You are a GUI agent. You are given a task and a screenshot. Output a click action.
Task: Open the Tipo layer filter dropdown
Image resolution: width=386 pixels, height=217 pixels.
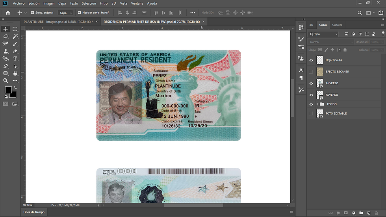pos(324,34)
